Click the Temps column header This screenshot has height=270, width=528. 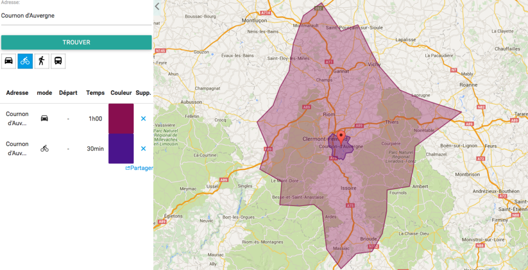[95, 93]
